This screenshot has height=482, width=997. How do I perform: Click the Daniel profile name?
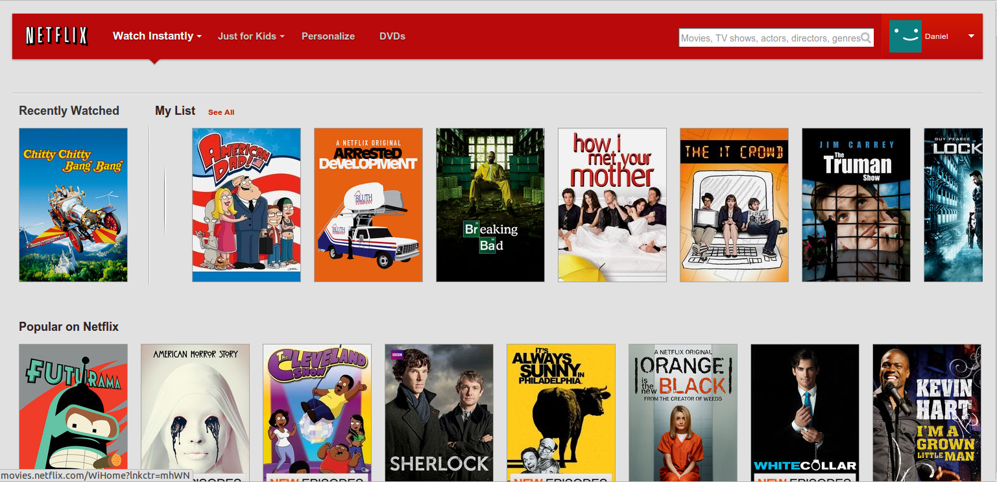point(936,36)
